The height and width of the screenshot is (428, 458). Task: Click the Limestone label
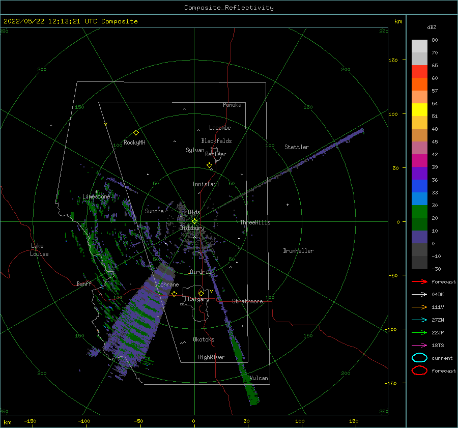coord(96,196)
